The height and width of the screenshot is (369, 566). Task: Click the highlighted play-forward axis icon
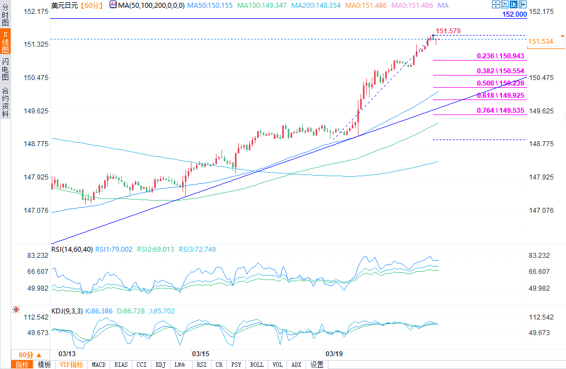coord(513,4)
